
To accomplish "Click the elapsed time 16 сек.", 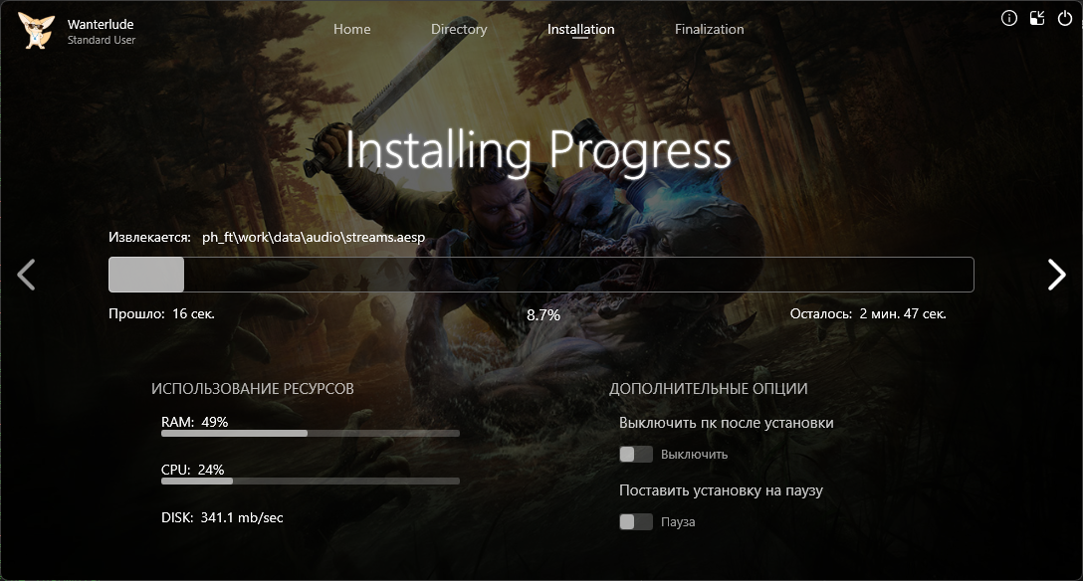I will 193,314.
